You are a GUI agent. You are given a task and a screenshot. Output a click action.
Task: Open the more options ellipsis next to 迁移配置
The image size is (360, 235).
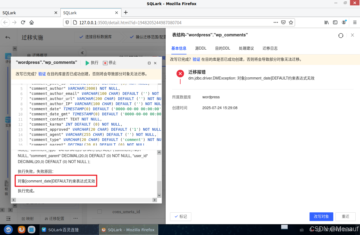tap(76, 218)
